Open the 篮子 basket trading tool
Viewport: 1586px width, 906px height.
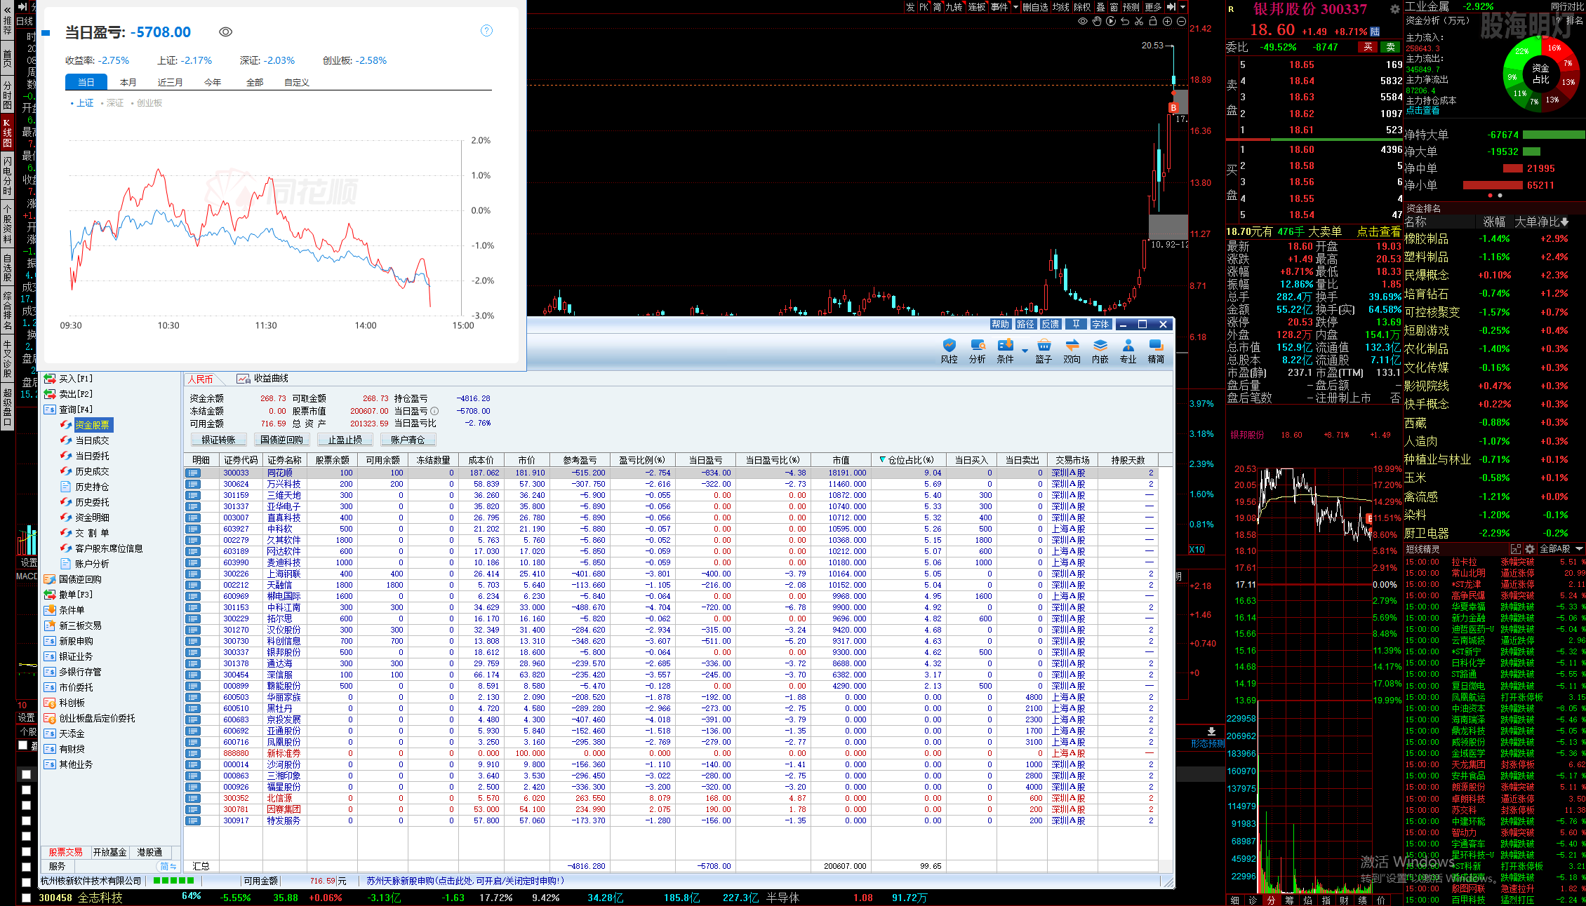1044,351
